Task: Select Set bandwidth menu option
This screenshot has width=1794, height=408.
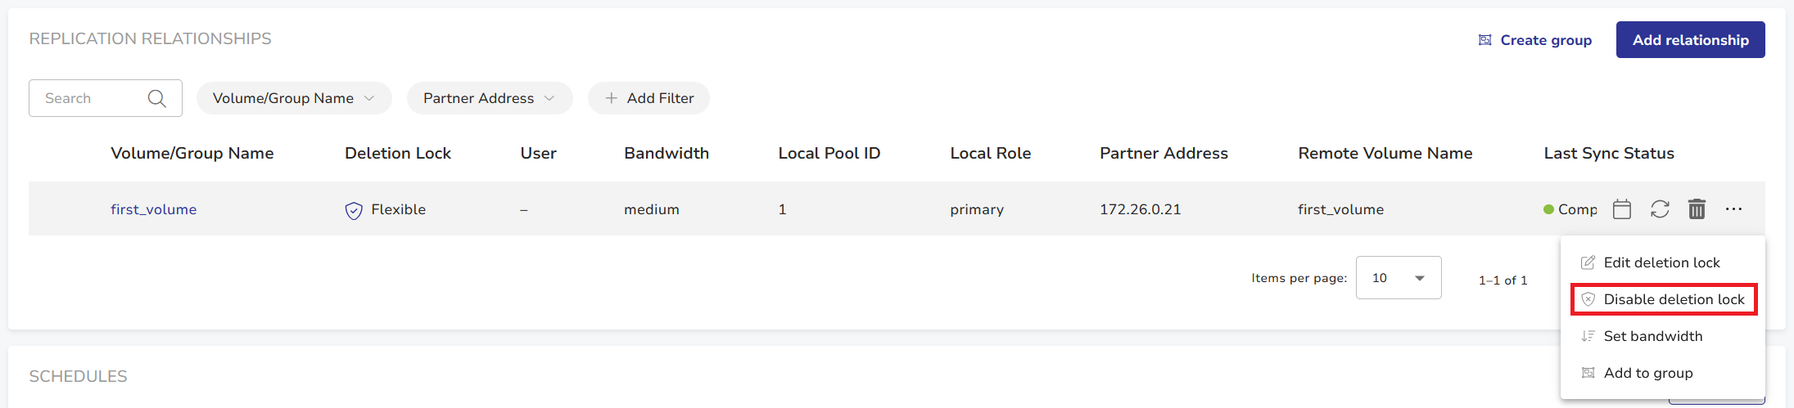Action: 1652,336
